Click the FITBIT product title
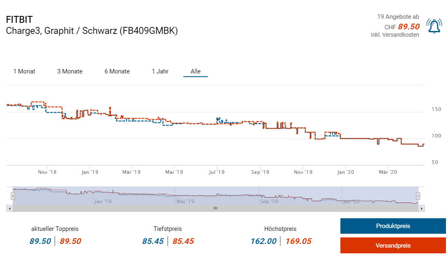The height and width of the screenshot is (257, 448). [x=19, y=20]
